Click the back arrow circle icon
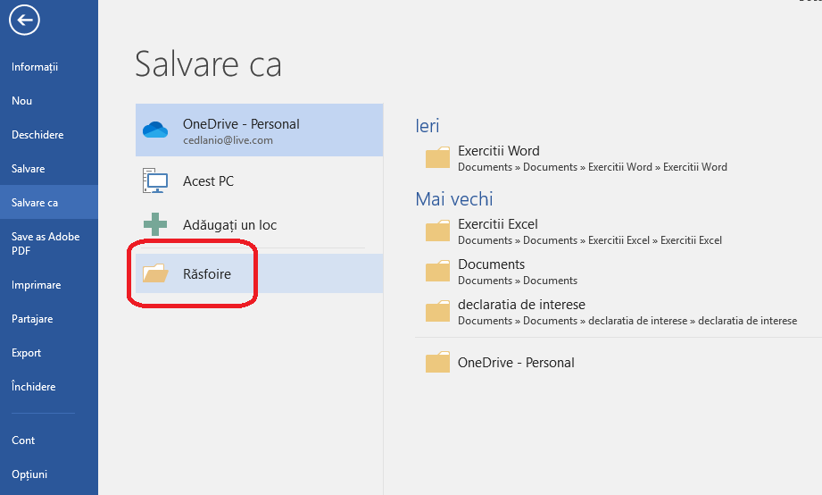The width and height of the screenshot is (822, 495). click(x=25, y=21)
